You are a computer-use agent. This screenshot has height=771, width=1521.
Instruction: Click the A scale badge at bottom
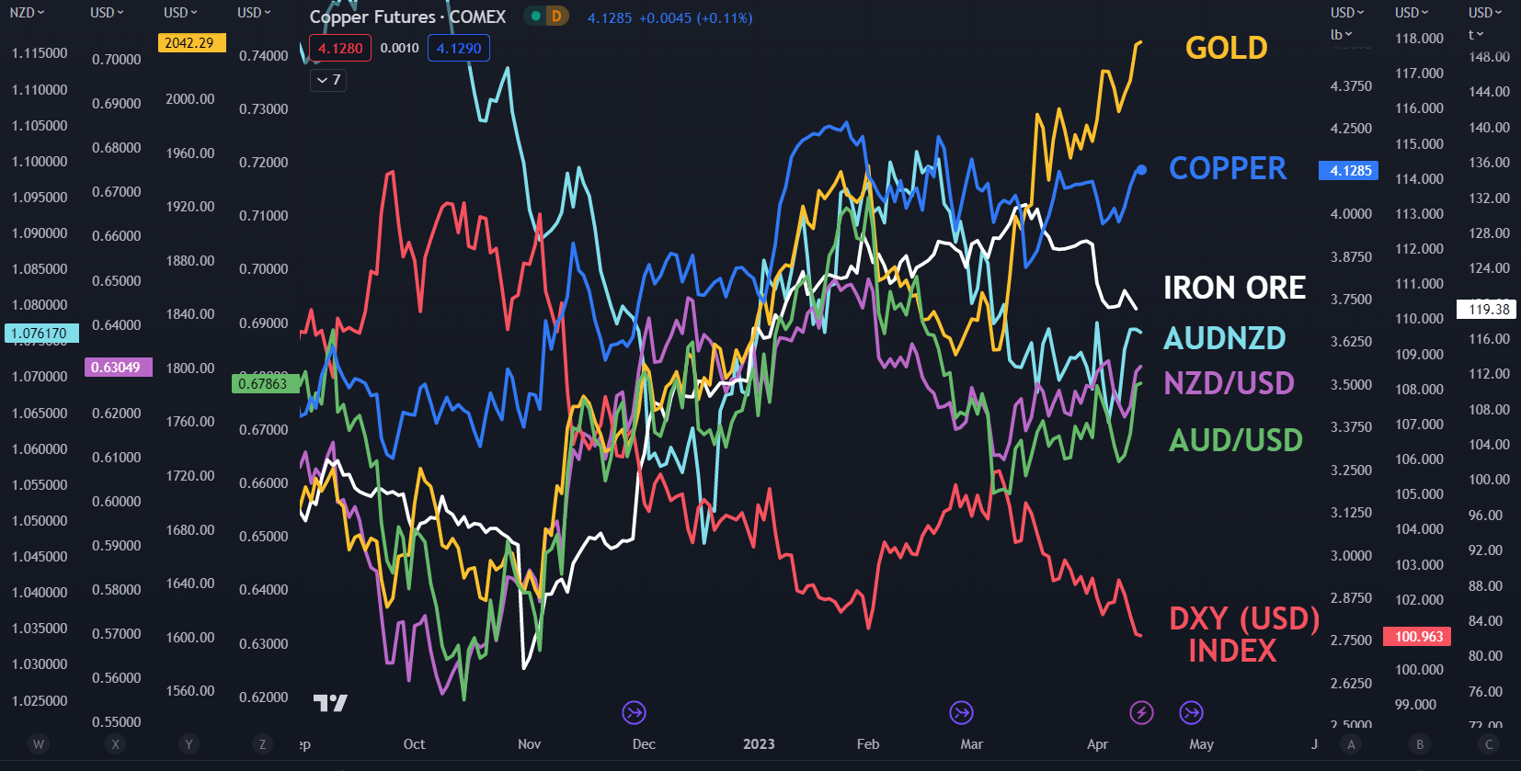(1351, 744)
